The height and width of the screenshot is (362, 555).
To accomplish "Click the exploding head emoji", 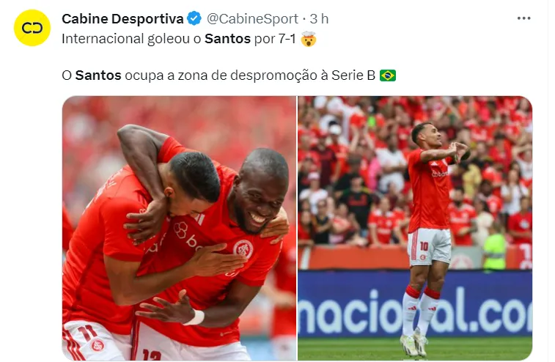I will pos(309,39).
